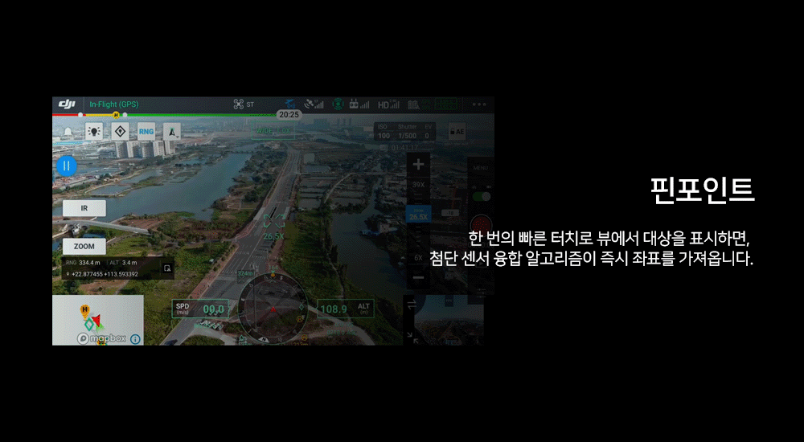The height and width of the screenshot is (442, 804).
Task: Tap the red record button
Action: pos(482,224)
